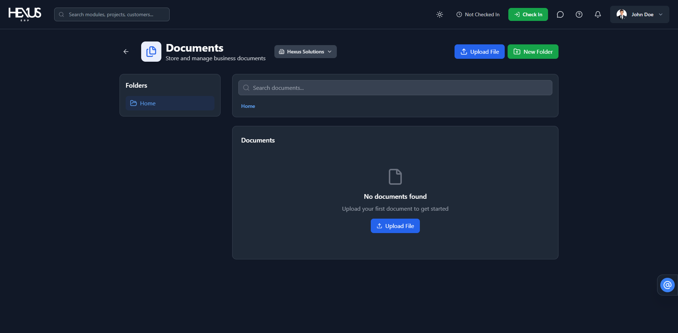Click the Hexus ERP logo

click(25, 14)
